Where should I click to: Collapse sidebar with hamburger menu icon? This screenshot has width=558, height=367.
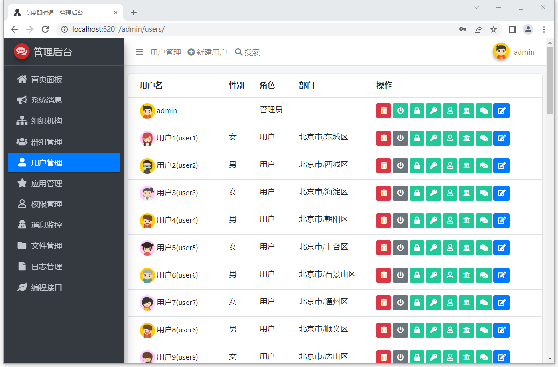tap(139, 52)
